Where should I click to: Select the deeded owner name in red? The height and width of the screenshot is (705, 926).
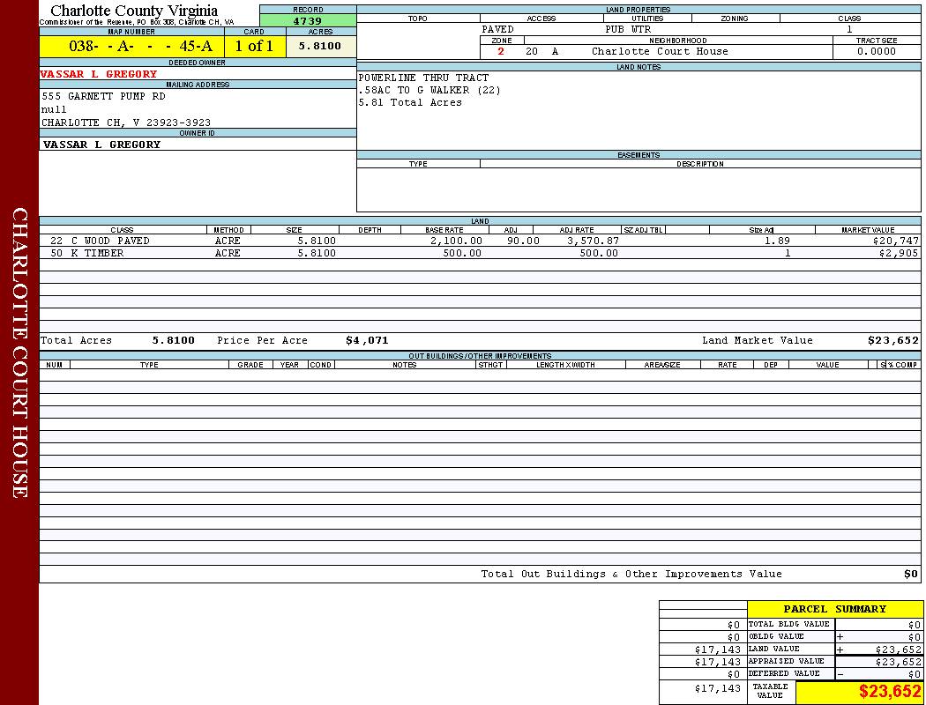[100, 74]
